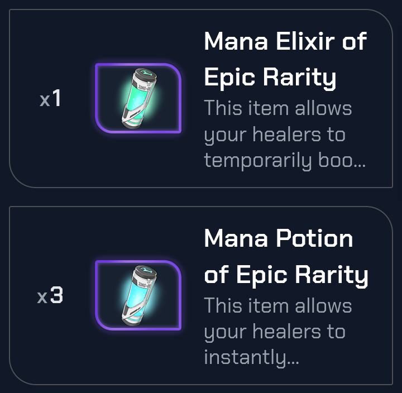The height and width of the screenshot is (393, 402).
Task: Click the 'of Epic Rarity' line in potion title
Action: (x=286, y=275)
